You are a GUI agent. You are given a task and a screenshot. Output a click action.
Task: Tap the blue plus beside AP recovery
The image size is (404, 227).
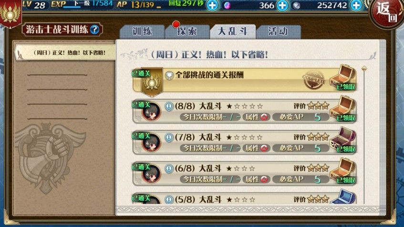212,5
